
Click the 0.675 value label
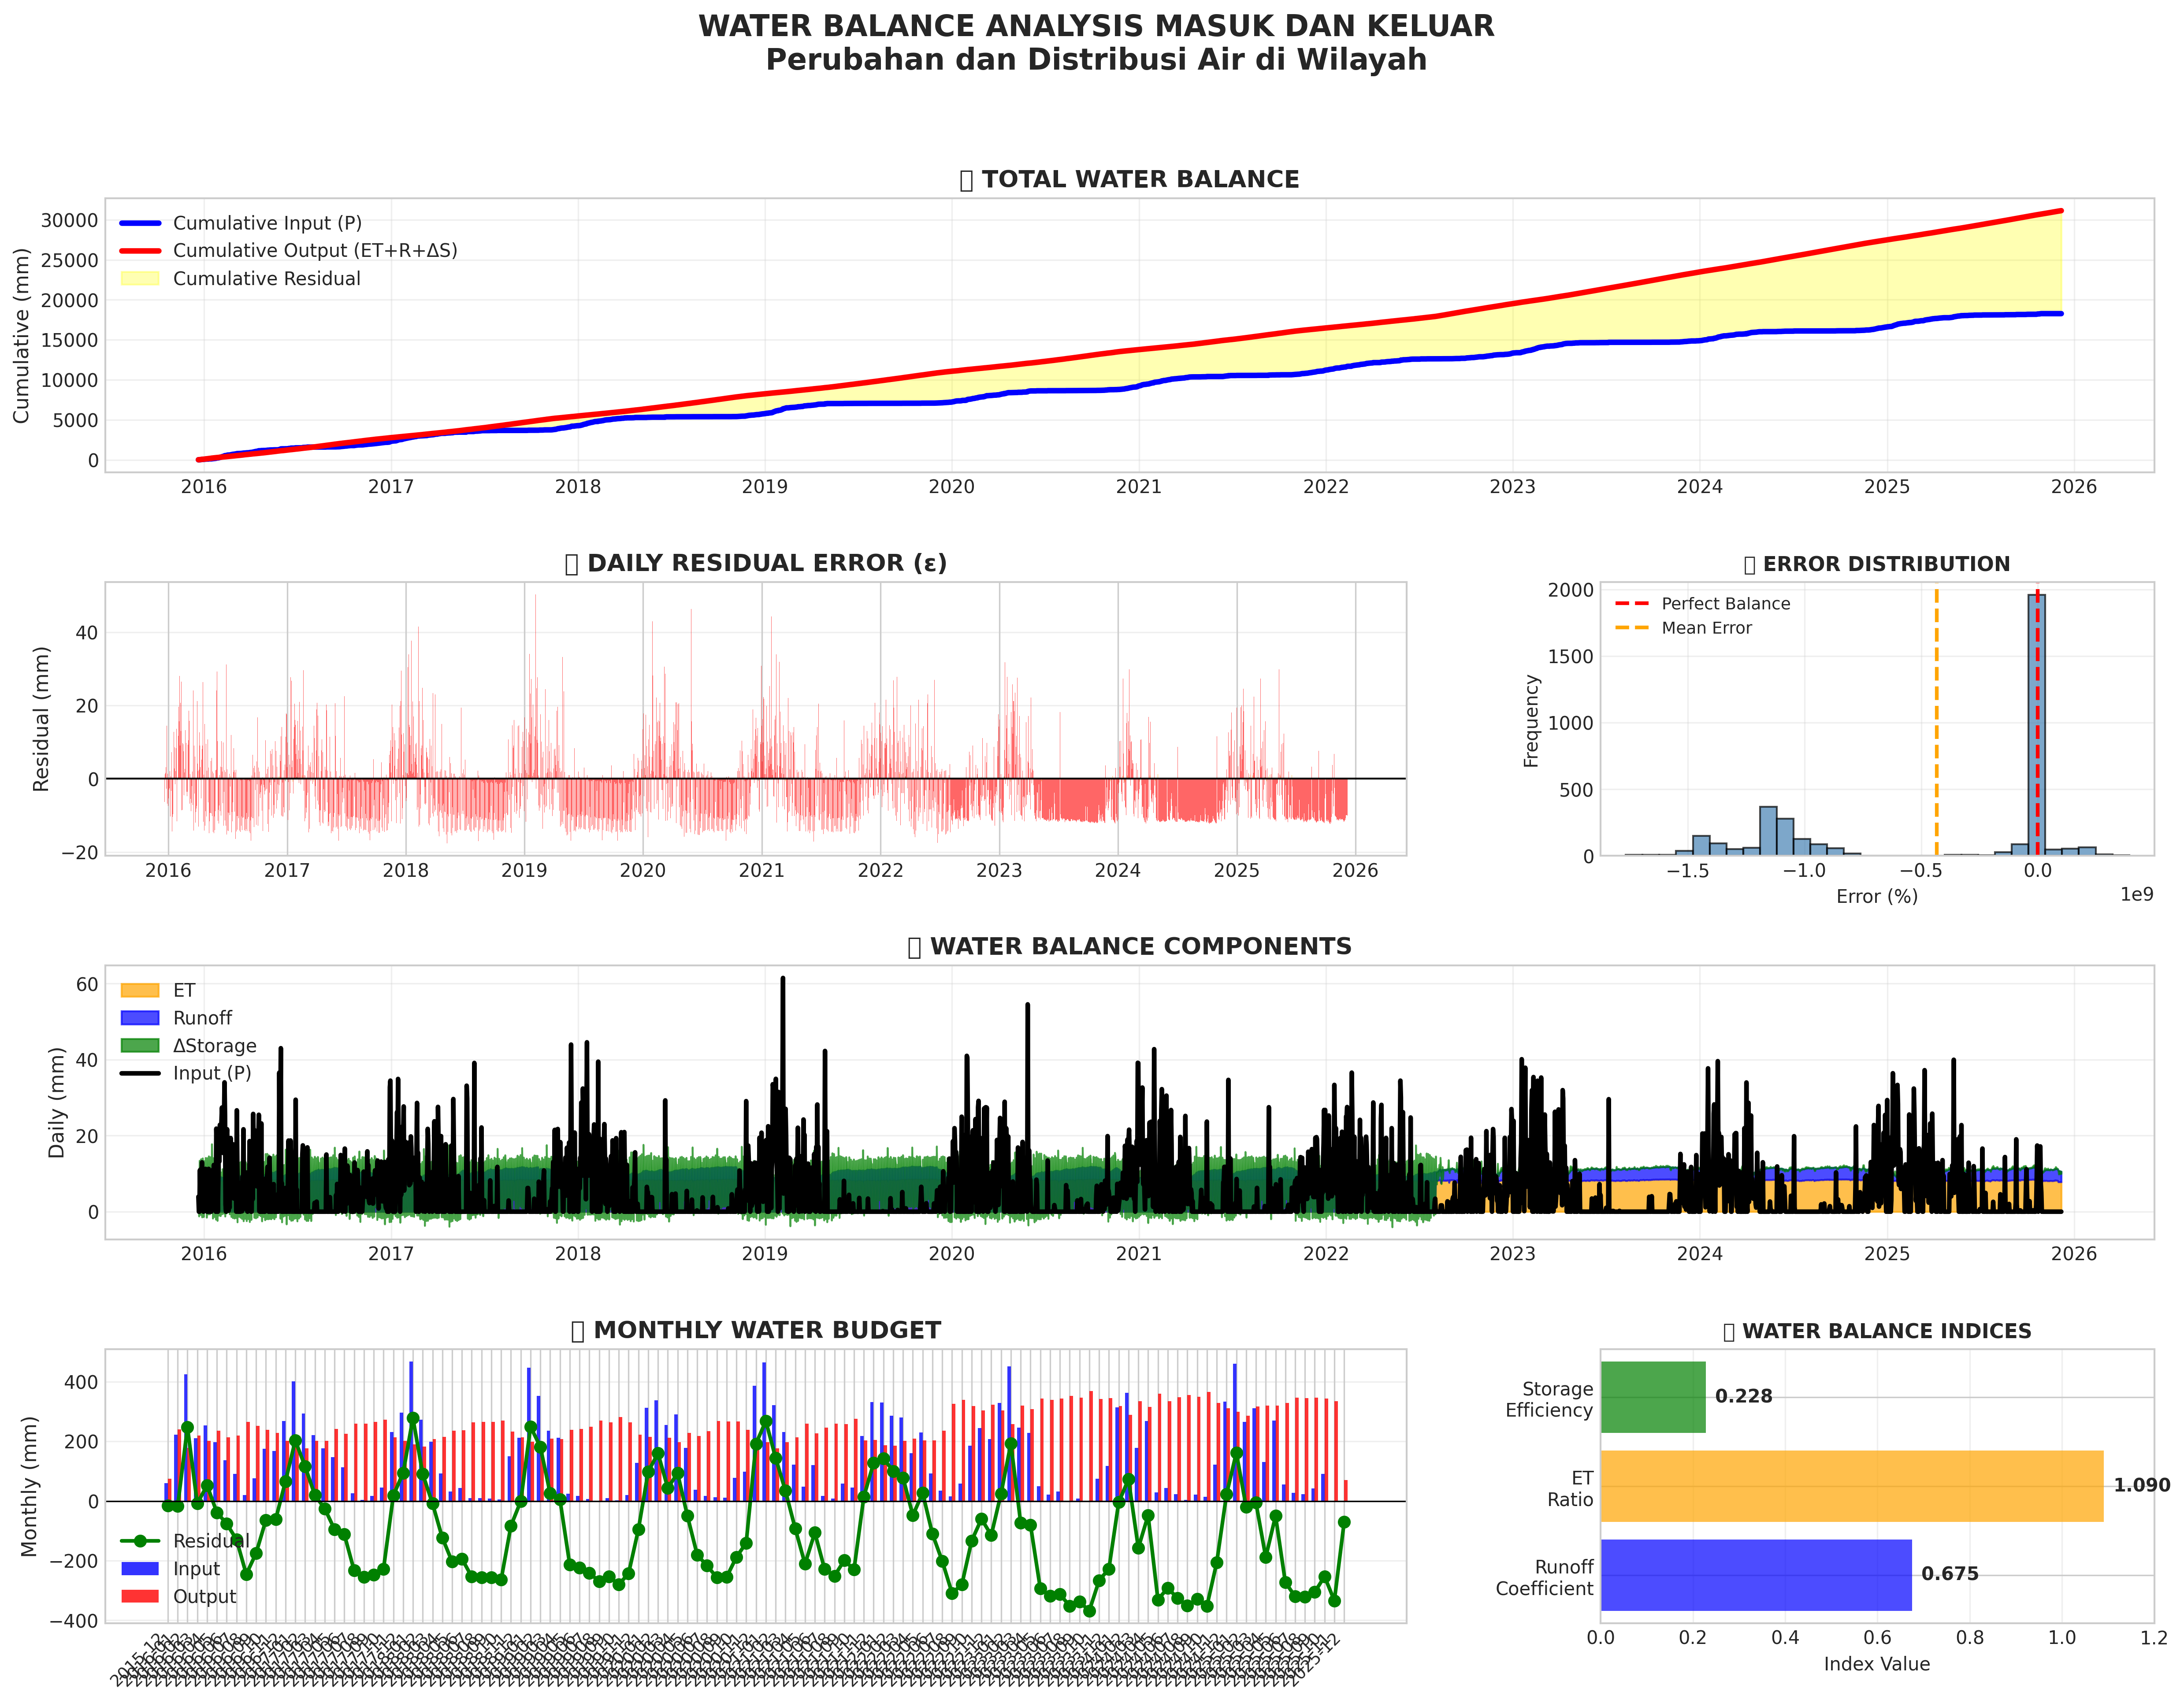[x=1949, y=1575]
